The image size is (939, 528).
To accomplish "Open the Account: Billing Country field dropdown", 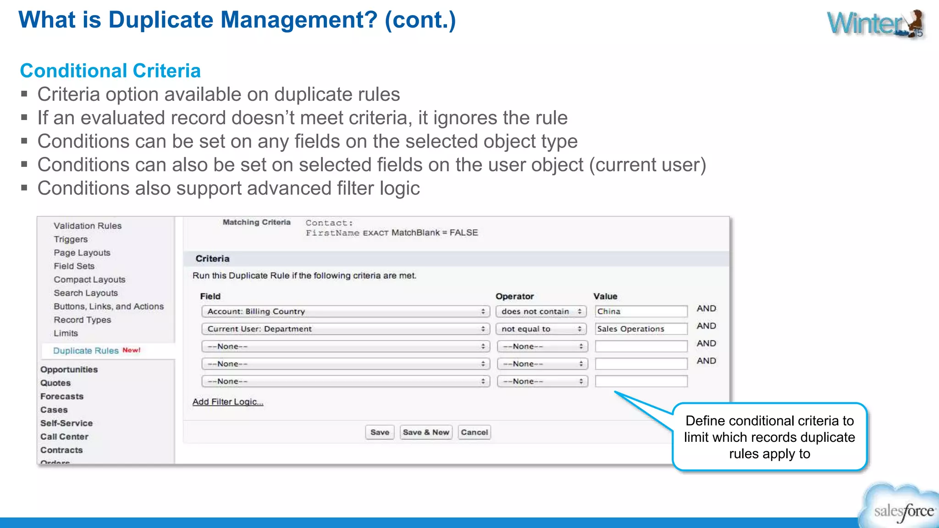I will coord(346,312).
